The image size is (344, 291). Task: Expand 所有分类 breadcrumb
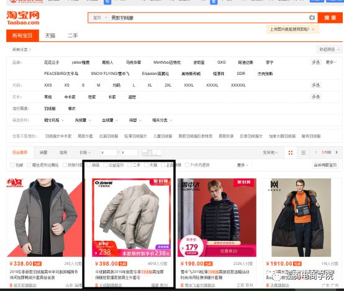click(x=22, y=50)
